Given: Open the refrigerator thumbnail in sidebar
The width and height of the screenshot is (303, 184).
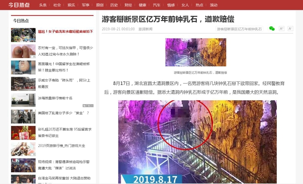Looking at the screenshot, I should [x=23, y=100].
